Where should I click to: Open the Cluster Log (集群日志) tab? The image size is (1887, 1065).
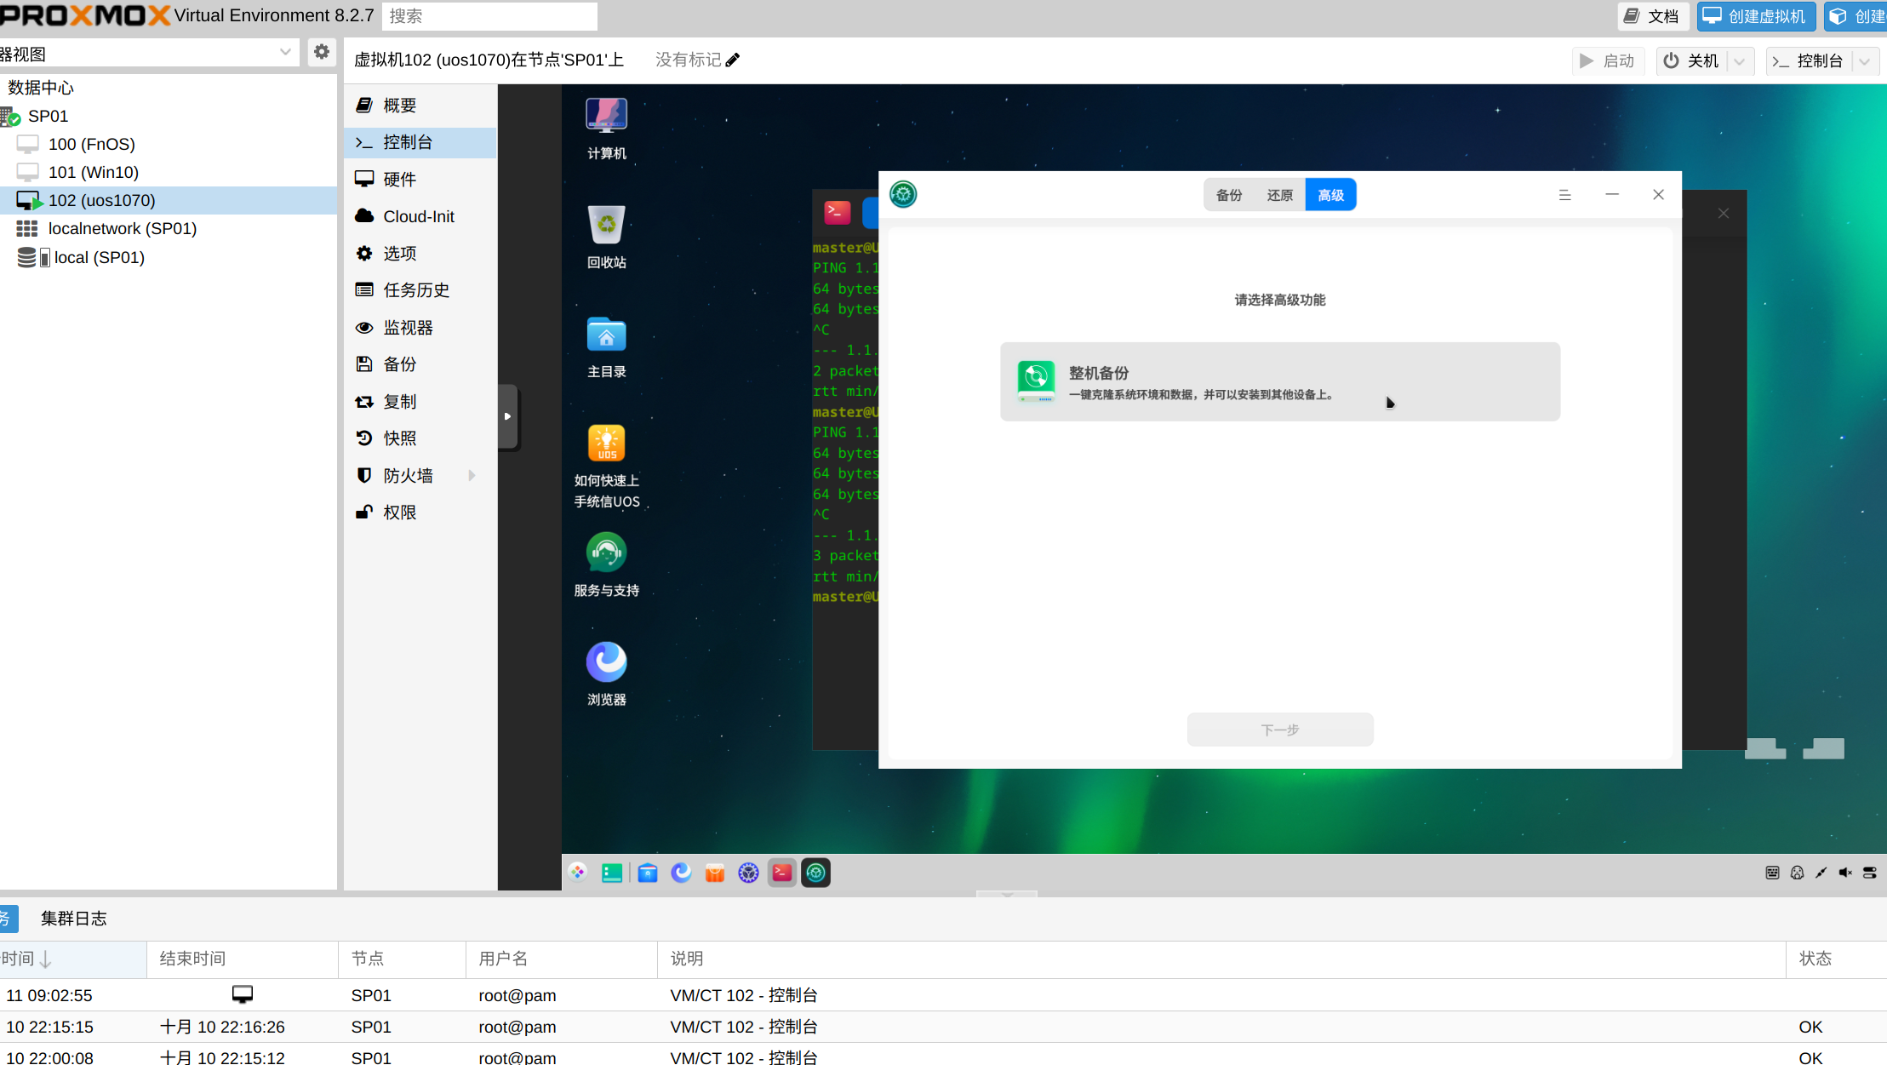pyautogui.click(x=74, y=918)
